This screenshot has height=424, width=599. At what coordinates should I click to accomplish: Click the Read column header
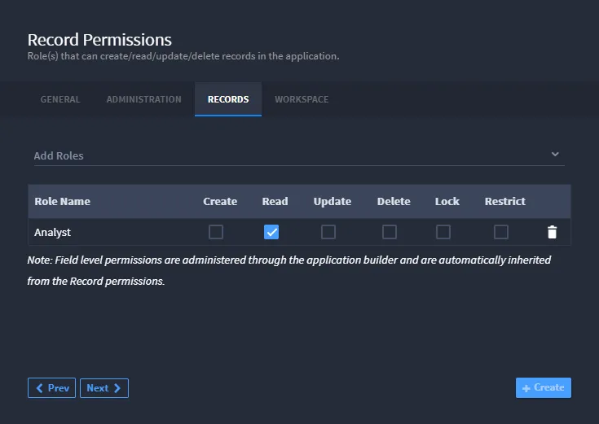pos(275,201)
